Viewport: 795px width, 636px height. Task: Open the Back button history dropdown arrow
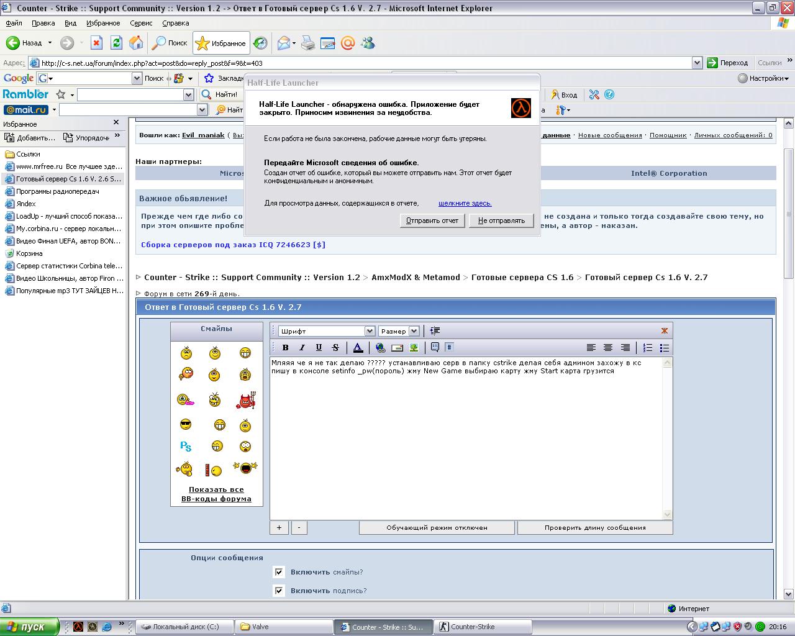(50, 43)
